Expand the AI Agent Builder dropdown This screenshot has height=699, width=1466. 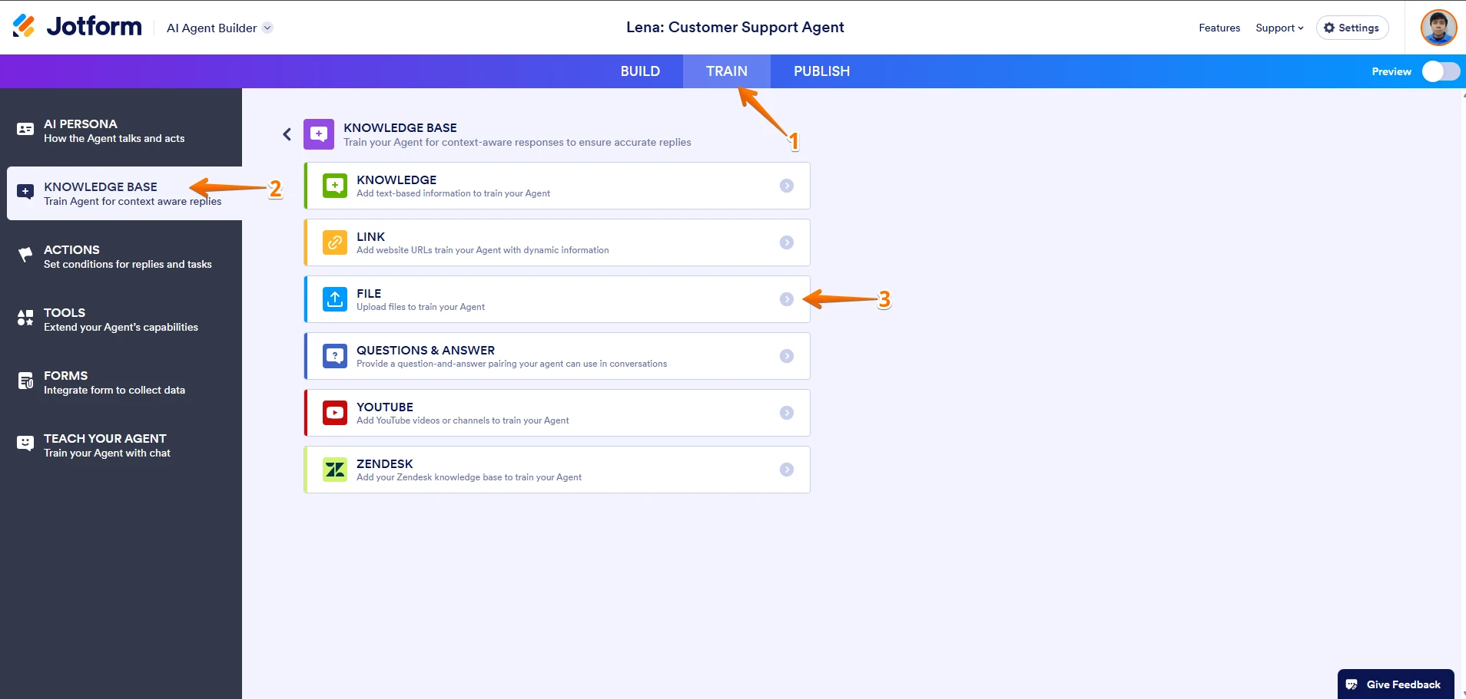point(267,28)
